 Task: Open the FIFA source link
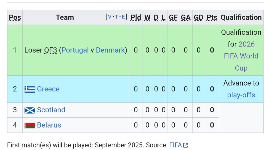[x=175, y=145]
